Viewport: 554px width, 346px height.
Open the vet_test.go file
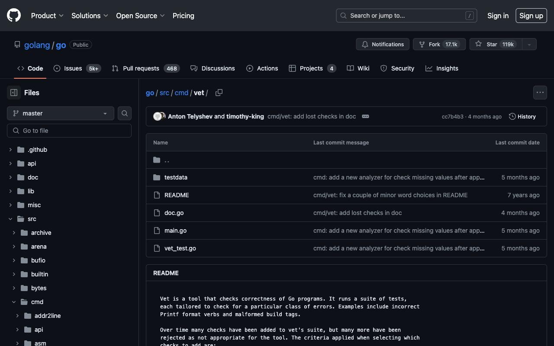(x=180, y=248)
